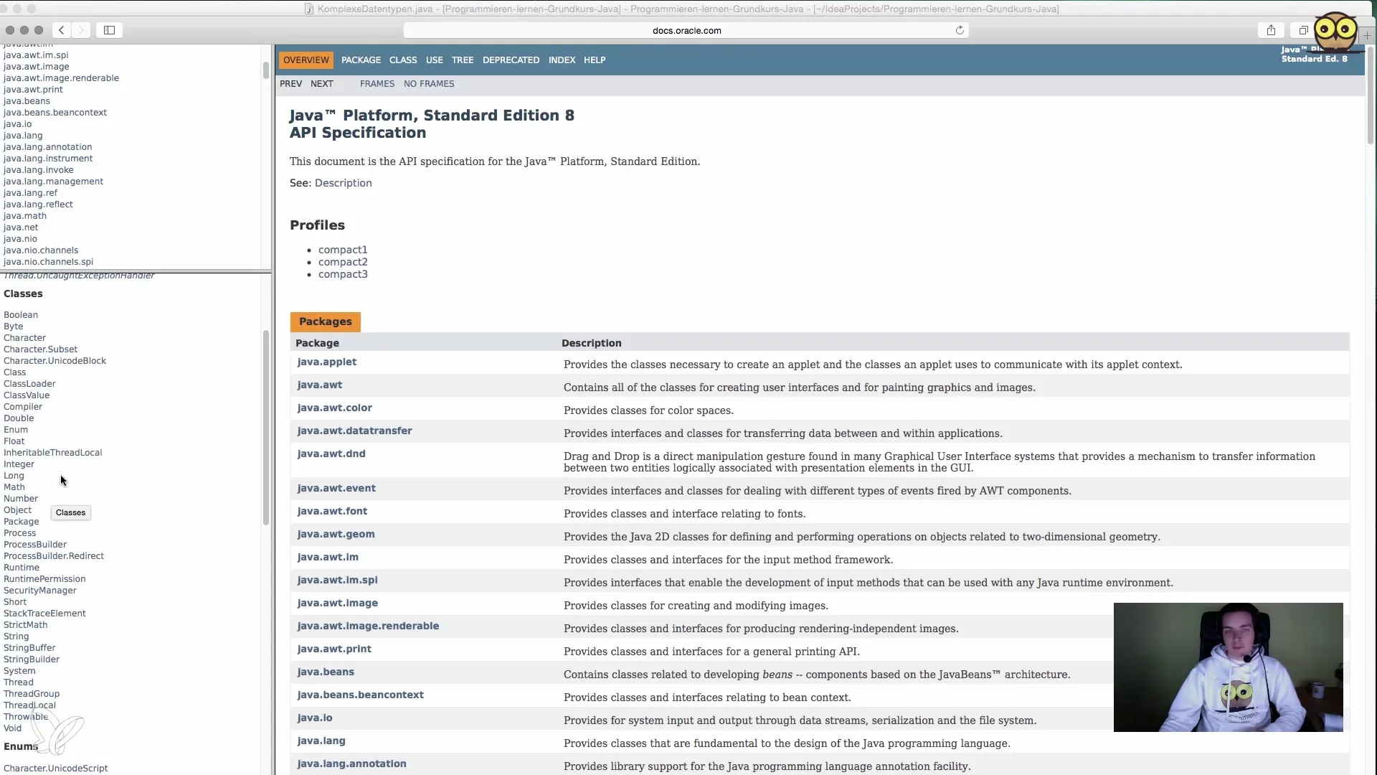Screen dimensions: 1377x775
Task: Open java.awt.color package in table
Action: (x=335, y=408)
